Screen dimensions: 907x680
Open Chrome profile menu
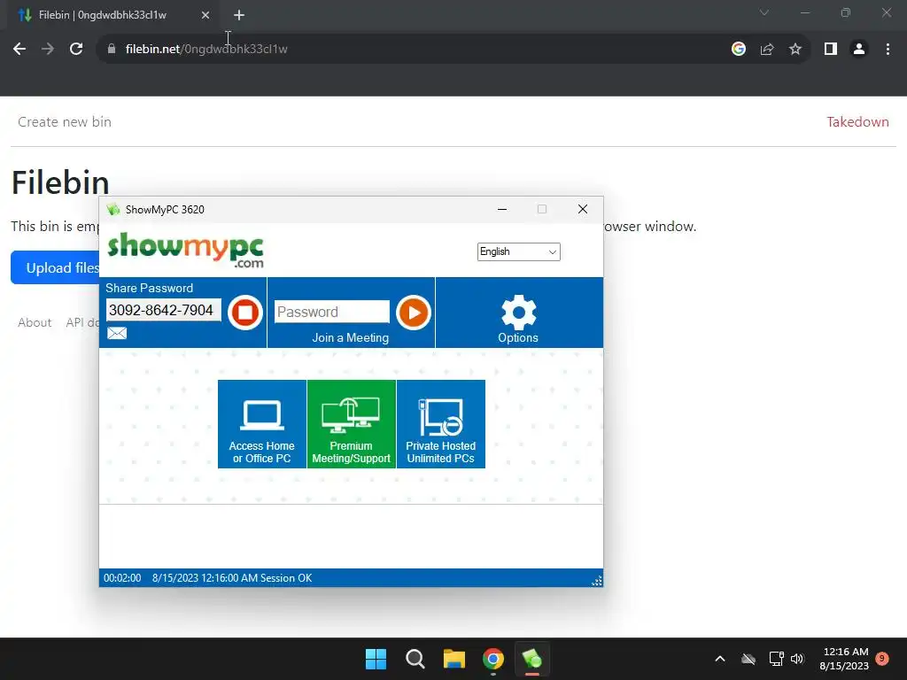(859, 50)
